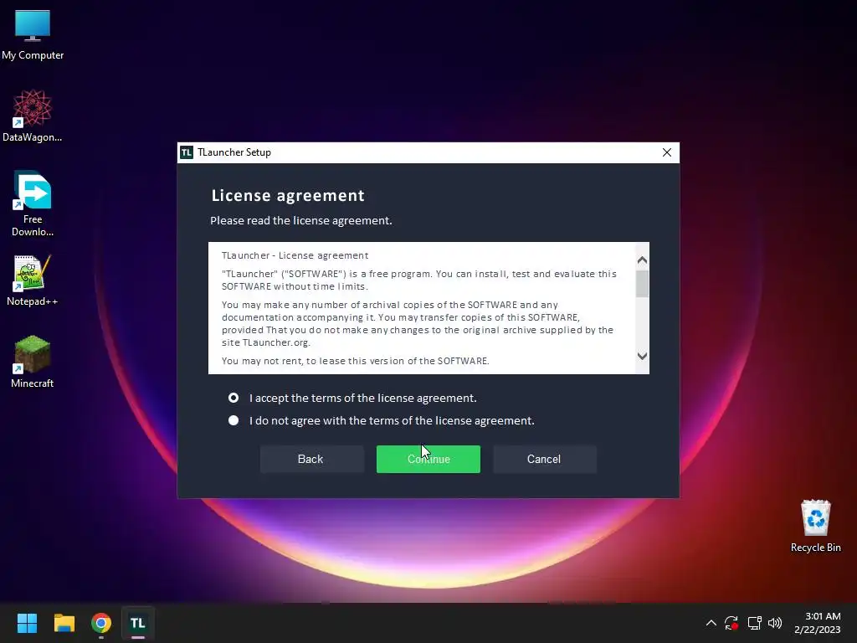
Task: Click the license text scroll down arrow
Action: (642, 356)
